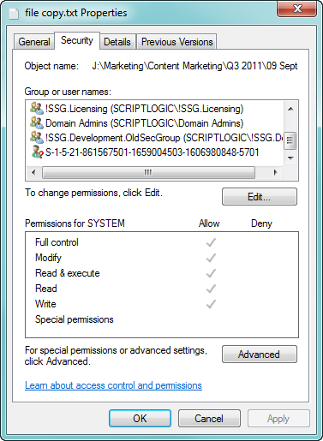Select the Security tab
Viewport: 323px width, 441px height.
[x=77, y=40]
